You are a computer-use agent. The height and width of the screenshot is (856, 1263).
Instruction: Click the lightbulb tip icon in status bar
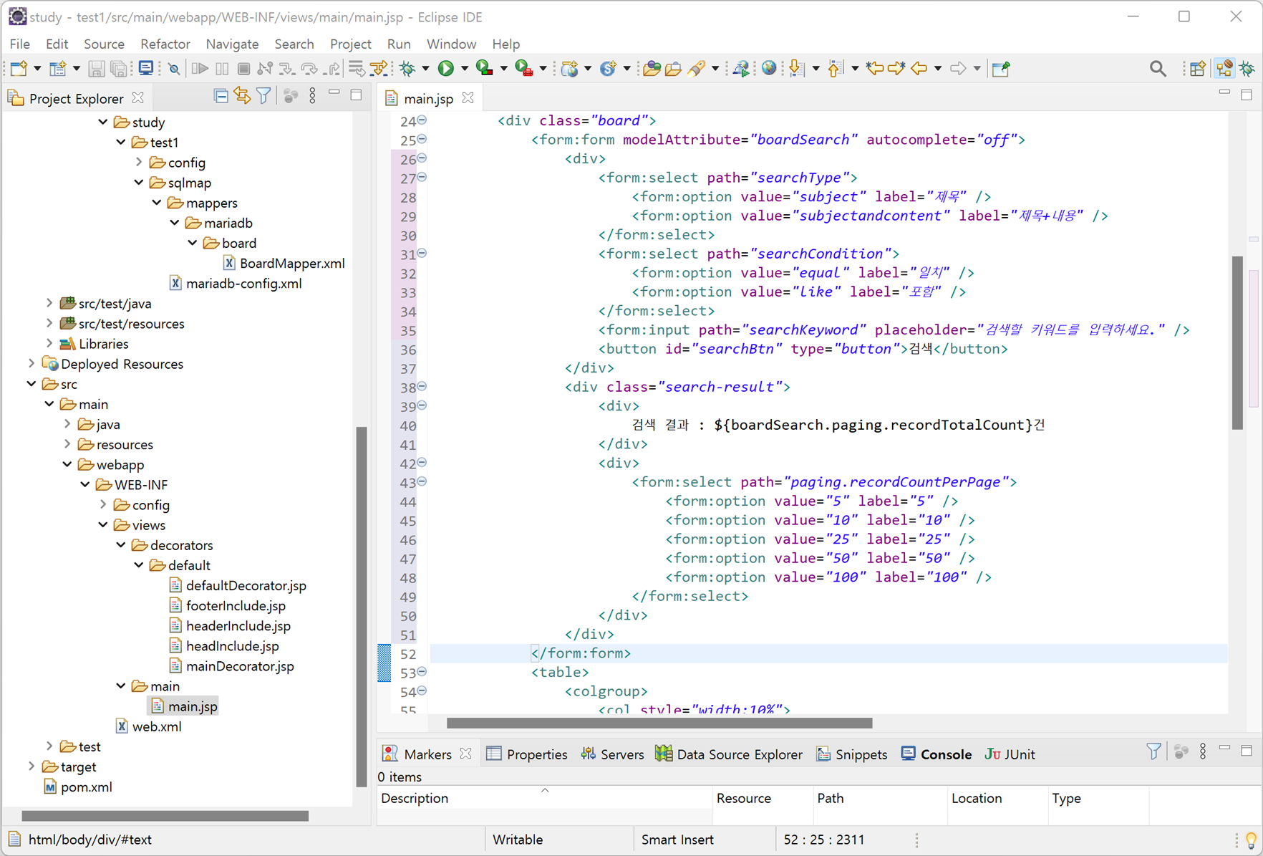(x=1250, y=840)
